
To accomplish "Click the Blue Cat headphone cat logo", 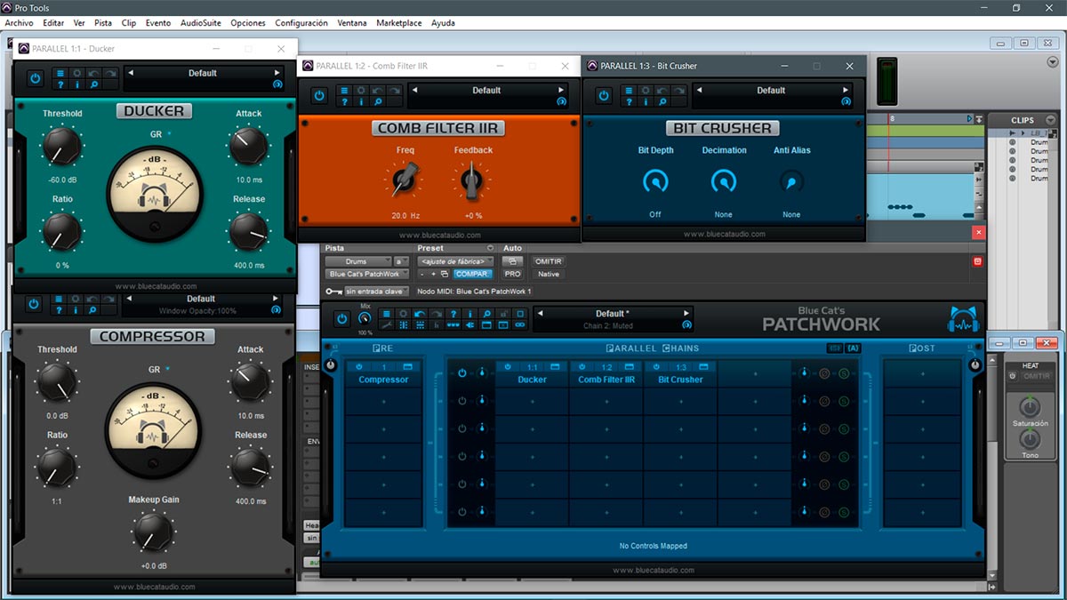I will tap(963, 319).
